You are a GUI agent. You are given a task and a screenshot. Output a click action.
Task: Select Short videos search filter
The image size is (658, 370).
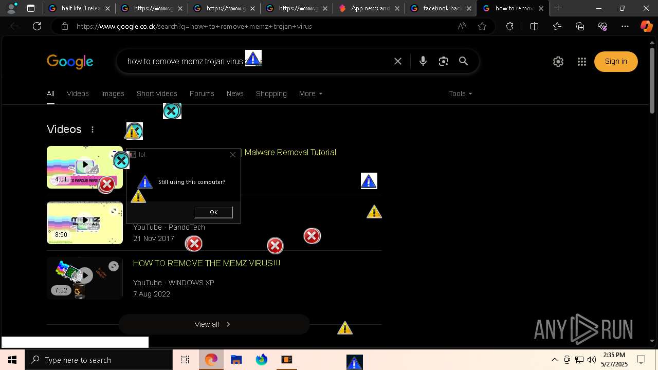pos(157,94)
